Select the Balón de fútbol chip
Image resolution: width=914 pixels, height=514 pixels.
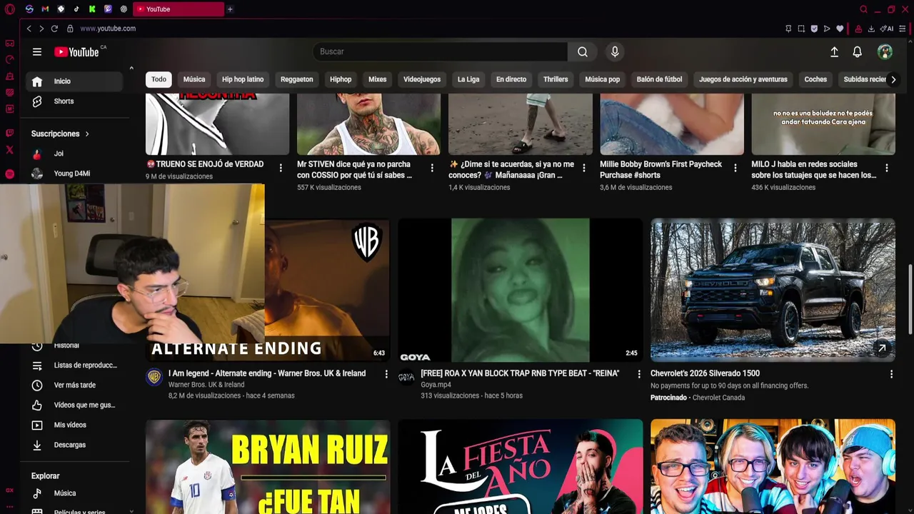coord(659,79)
